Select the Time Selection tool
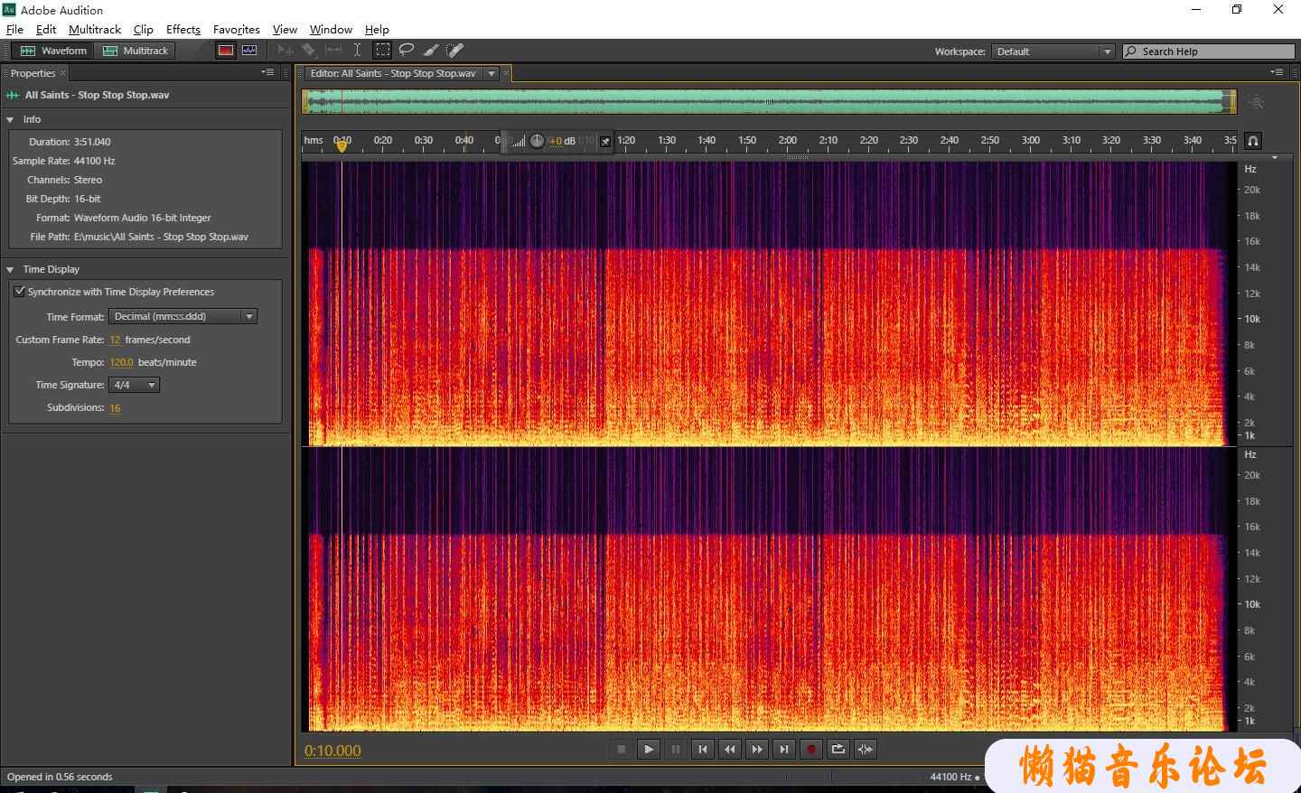 (358, 51)
